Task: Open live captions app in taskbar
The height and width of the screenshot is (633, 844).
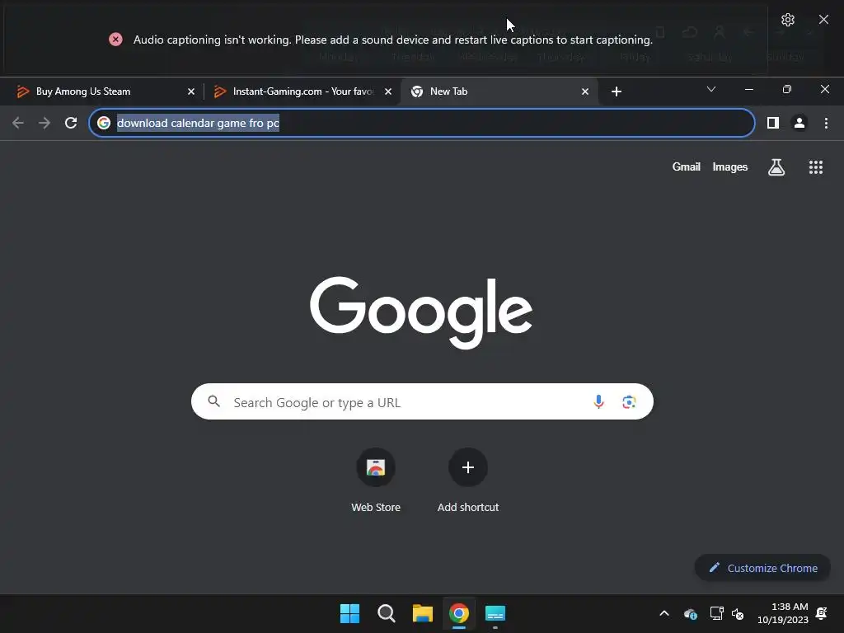Action: (495, 613)
